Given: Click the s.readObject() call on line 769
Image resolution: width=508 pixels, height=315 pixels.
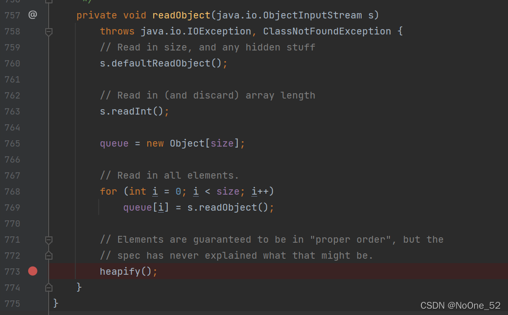Looking at the screenshot, I should 228,207.
